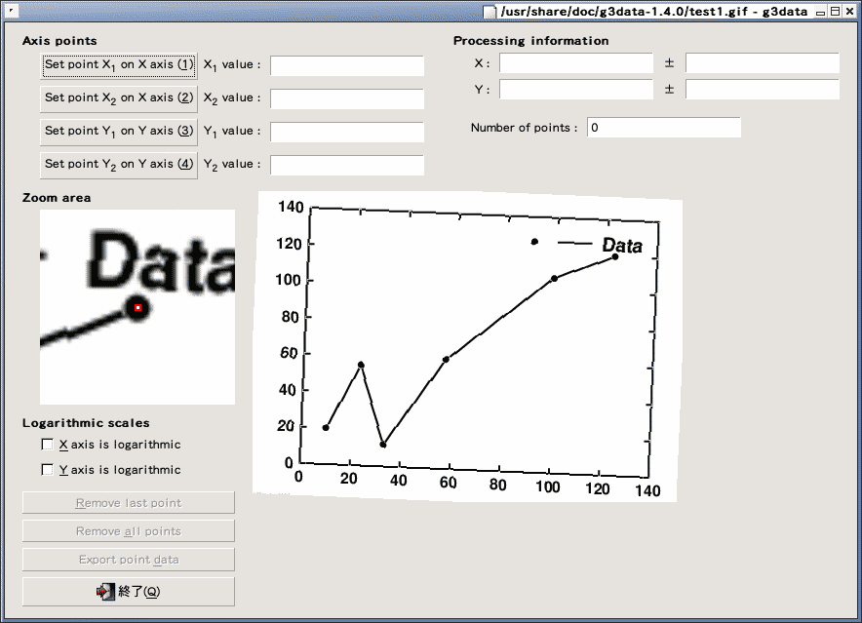862x623 pixels.
Task: Click Set point Y2 on Y axis button
Action: [x=119, y=165]
